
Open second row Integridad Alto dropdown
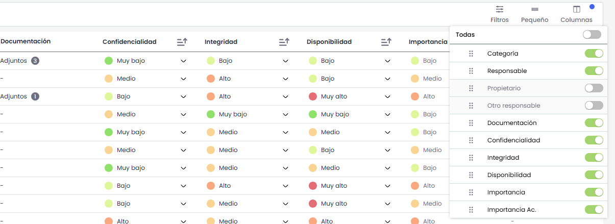coord(285,79)
